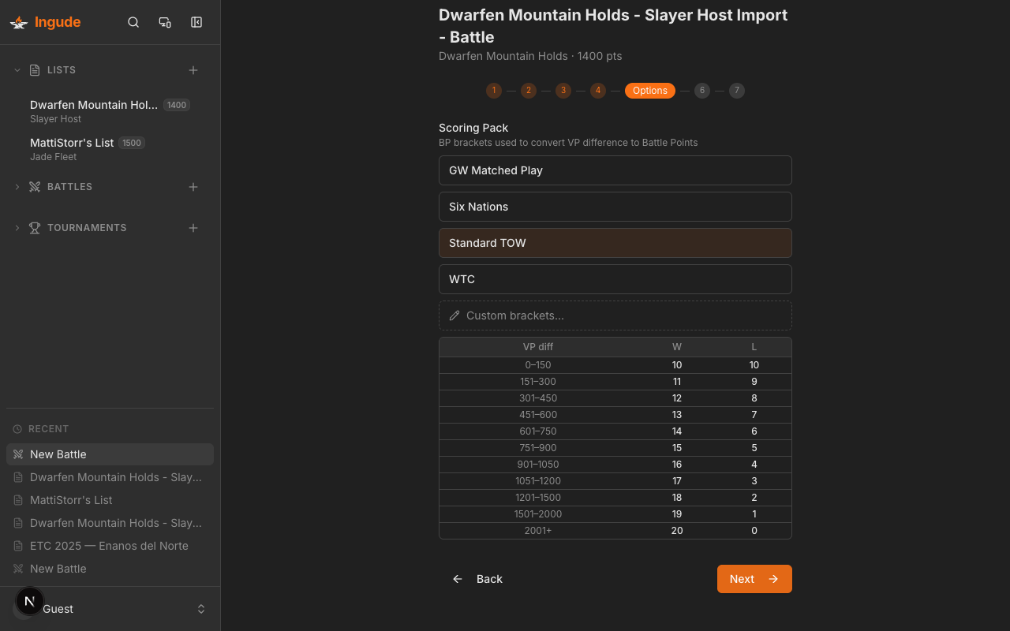Select the GW Matched Play scoring pack
Viewport: 1010px width, 631px height.
(615, 170)
